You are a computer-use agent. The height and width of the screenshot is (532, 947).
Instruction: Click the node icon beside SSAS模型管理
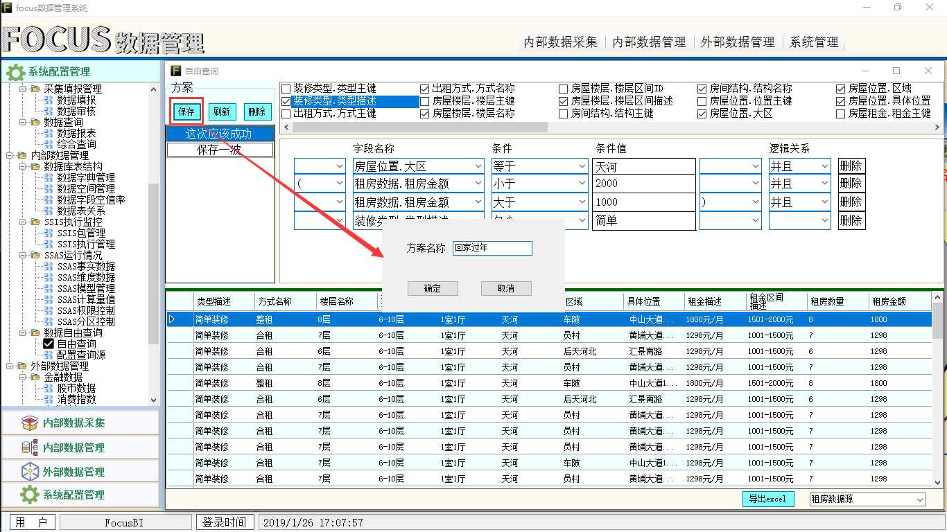pyautogui.click(x=49, y=288)
